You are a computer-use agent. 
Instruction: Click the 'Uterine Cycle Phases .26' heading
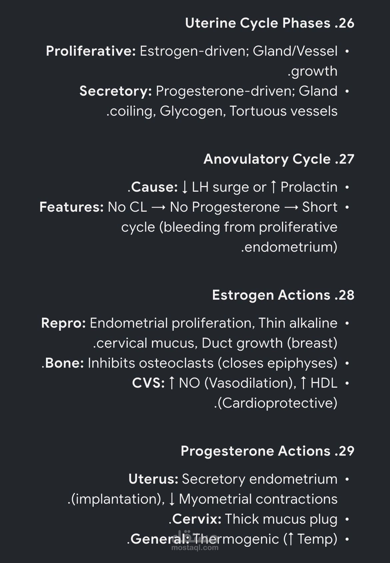pos(270,23)
